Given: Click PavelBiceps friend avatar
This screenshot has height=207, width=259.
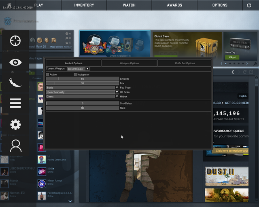Looking at the screenshot, I should [x=42, y=196].
